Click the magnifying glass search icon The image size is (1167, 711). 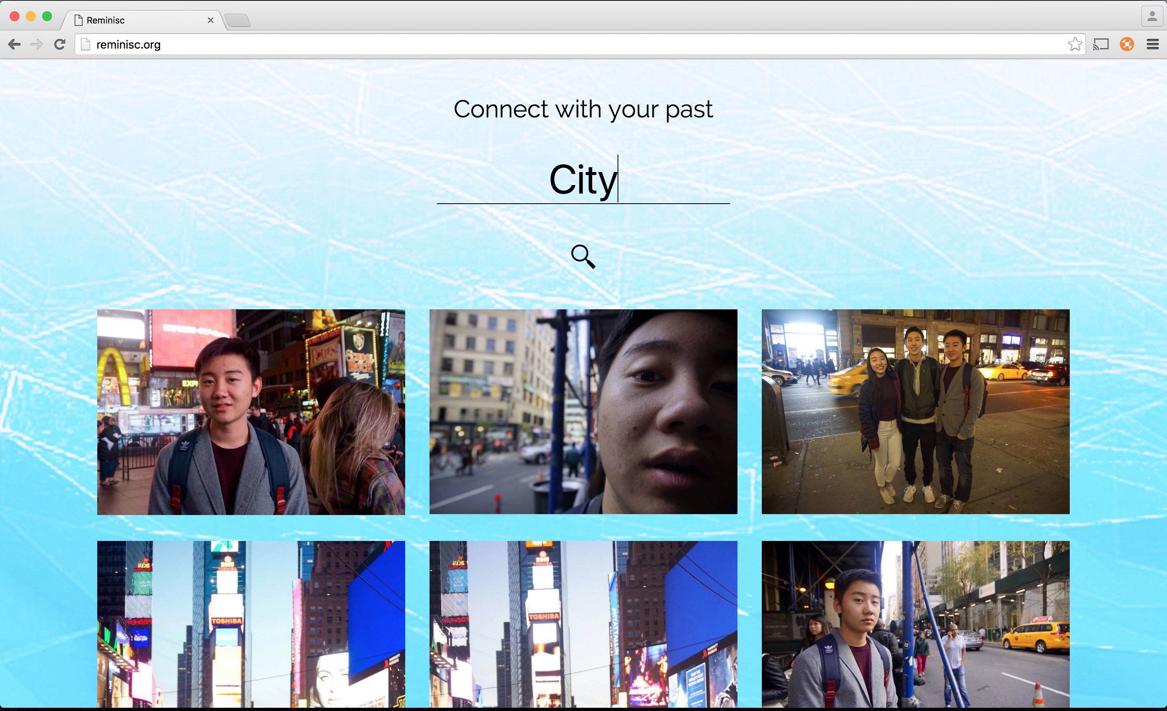tap(583, 257)
